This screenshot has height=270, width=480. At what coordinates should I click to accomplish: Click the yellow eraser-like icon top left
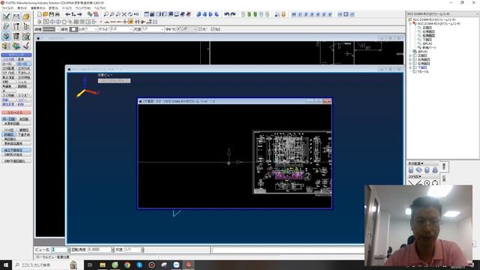coord(26,16)
